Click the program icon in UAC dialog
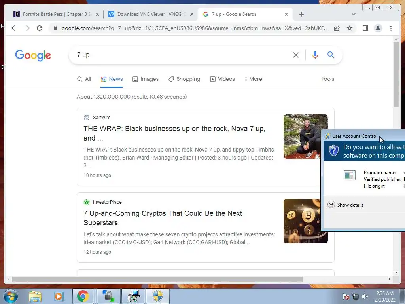The height and width of the screenshot is (304, 405). 350,175
